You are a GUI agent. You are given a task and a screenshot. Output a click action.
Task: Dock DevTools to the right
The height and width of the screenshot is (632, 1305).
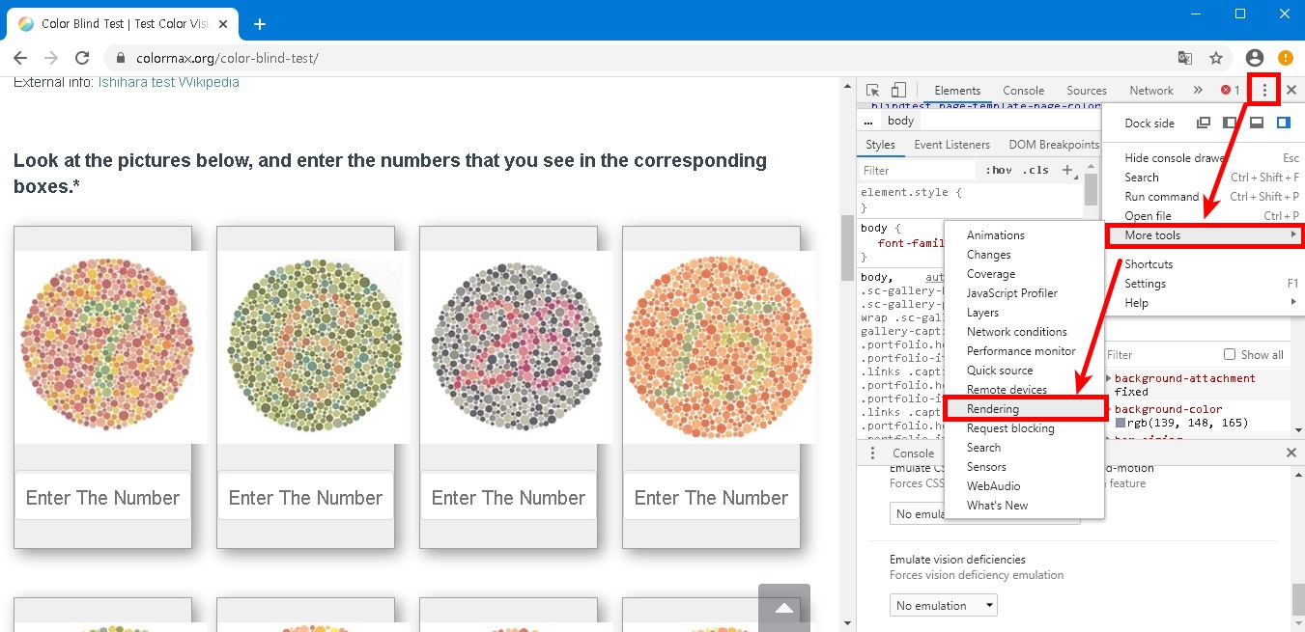coord(1284,123)
